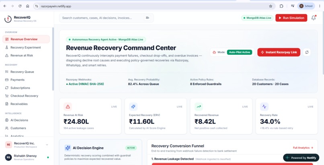Image resolution: width=324 pixels, height=165 pixels.
Task: Select Revenue Overview in sidebar
Action: point(26,39)
